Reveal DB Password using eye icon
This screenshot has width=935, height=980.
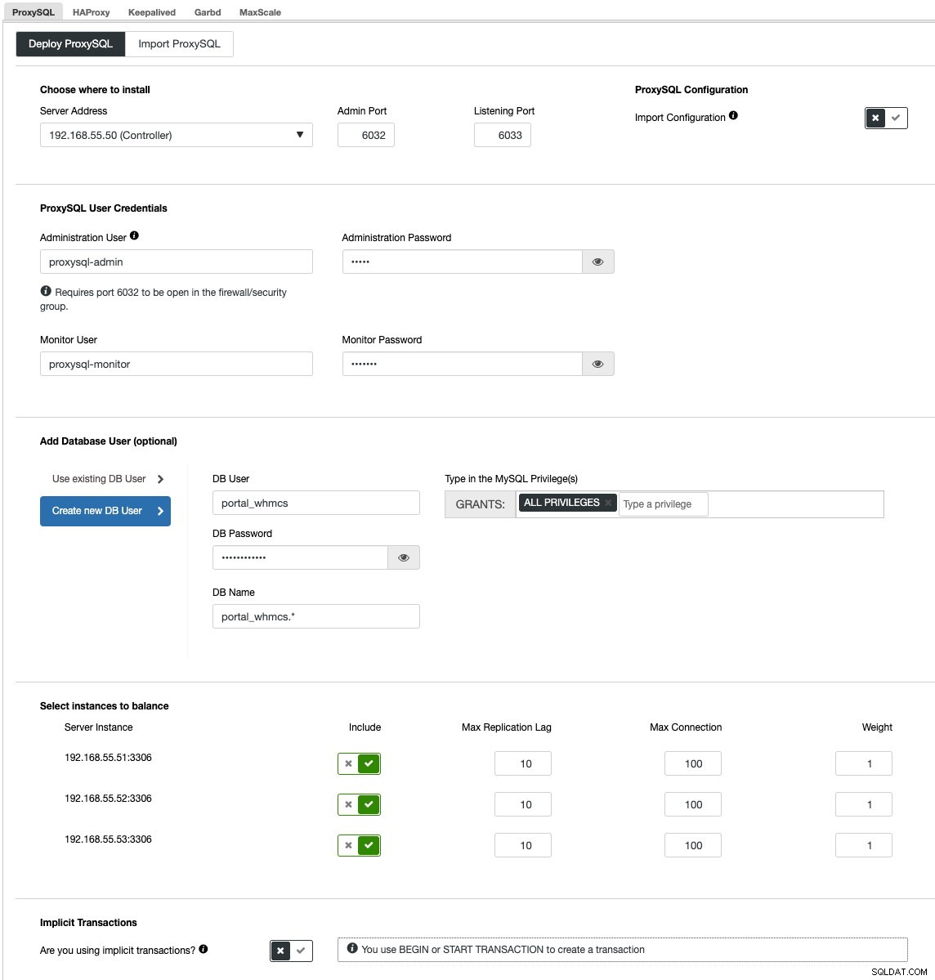pyautogui.click(x=404, y=557)
